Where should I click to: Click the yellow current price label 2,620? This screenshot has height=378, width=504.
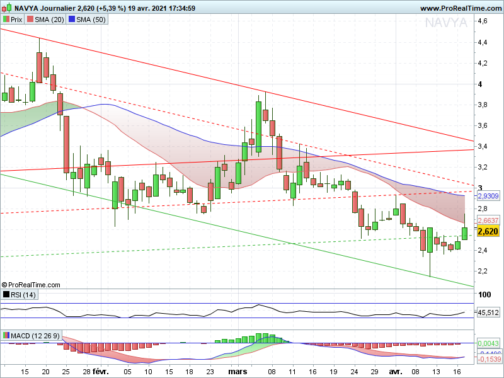tap(488, 231)
